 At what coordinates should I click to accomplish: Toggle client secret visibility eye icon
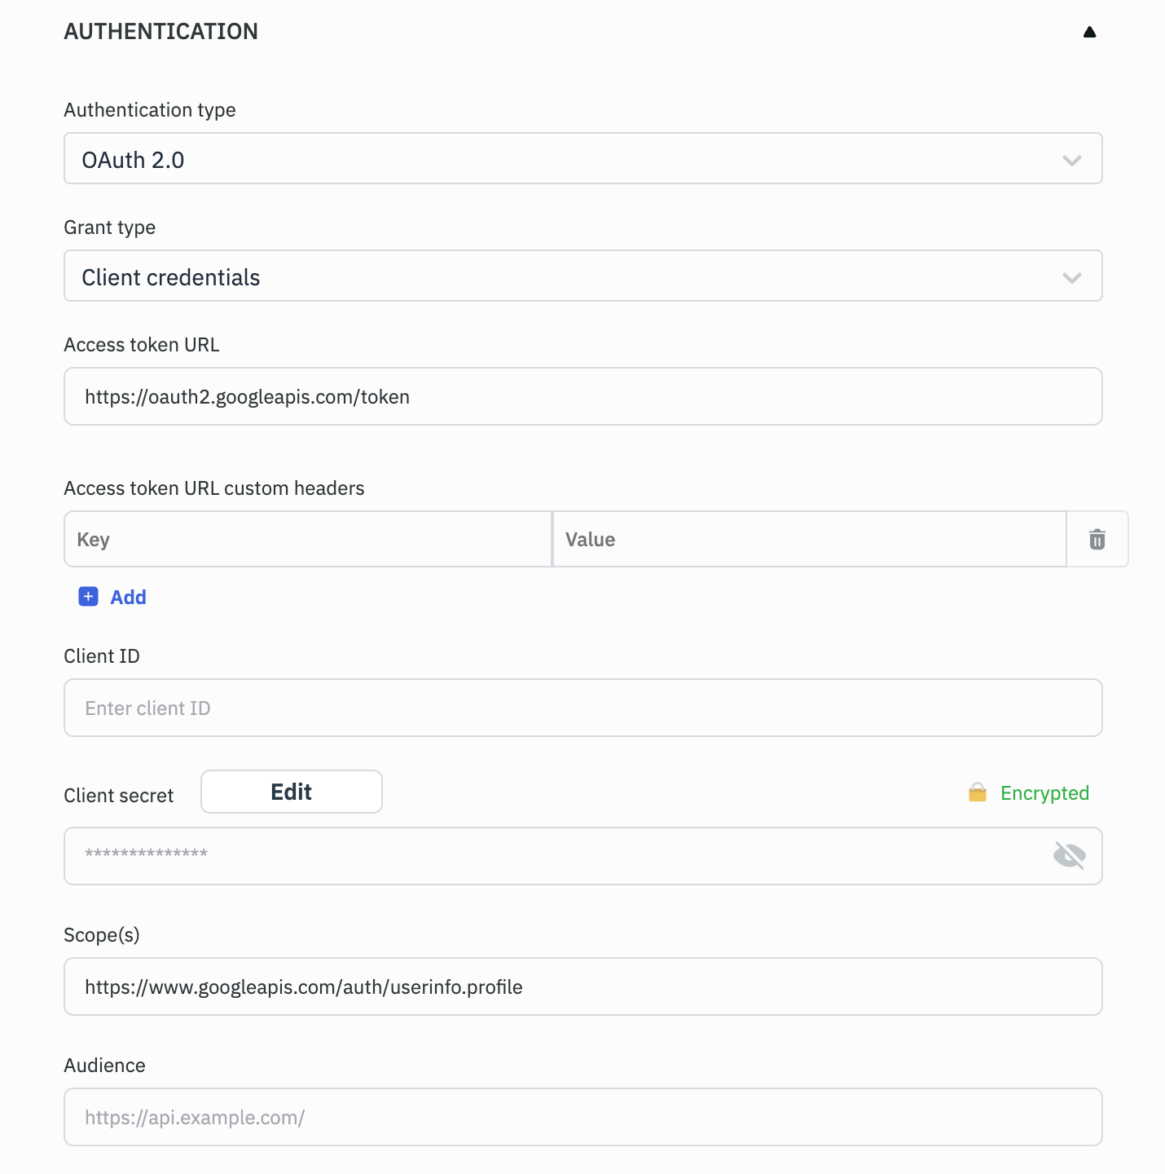pos(1069,856)
